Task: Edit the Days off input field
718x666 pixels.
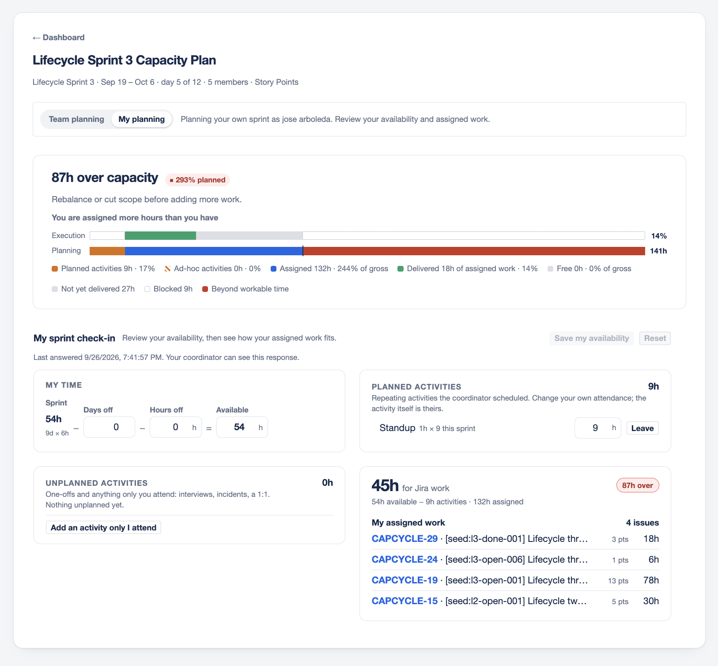Action: 109,427
